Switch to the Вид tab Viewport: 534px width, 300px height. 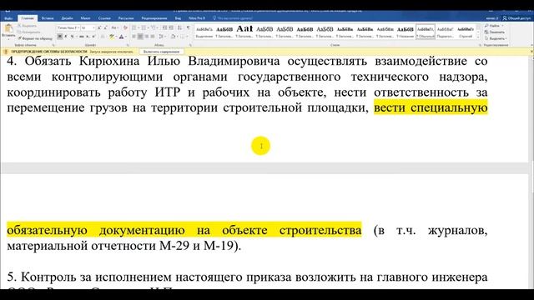pos(178,18)
